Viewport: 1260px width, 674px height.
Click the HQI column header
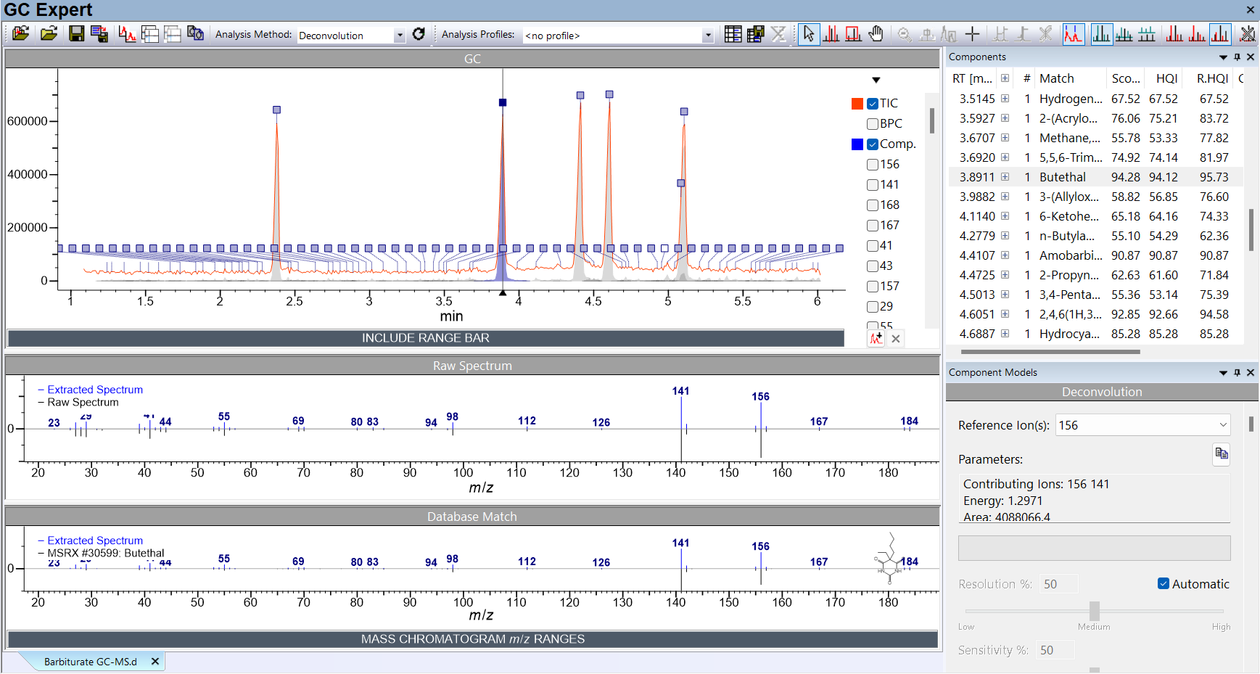1166,78
